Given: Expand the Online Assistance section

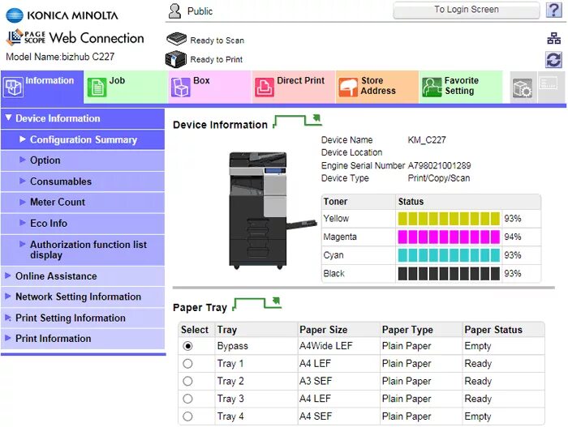Looking at the screenshot, I should (x=83, y=276).
